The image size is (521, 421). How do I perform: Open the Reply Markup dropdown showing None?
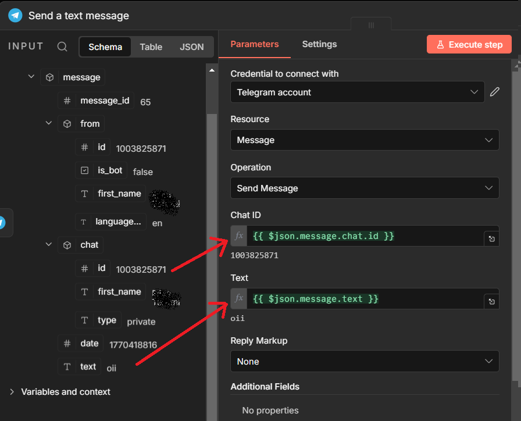365,361
